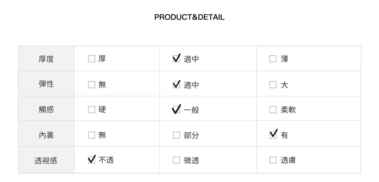Click the 觸感 row header cell
The image size is (379, 182).
[46, 109]
